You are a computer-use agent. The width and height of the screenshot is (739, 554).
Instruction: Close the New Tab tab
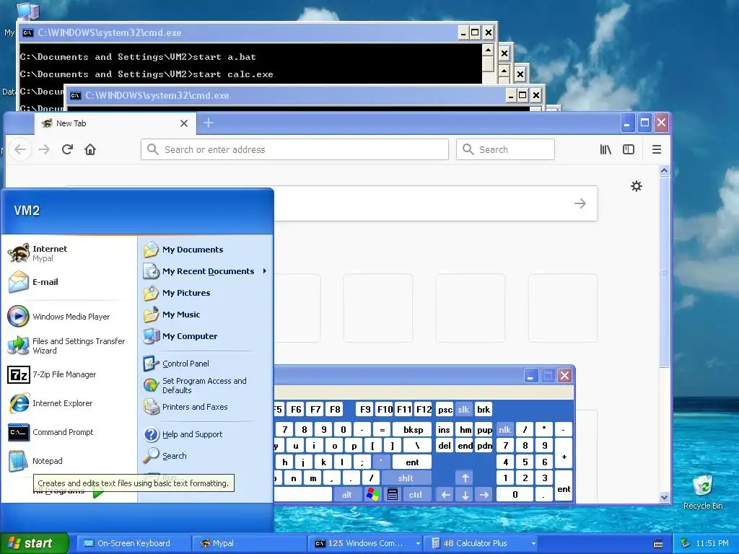point(184,123)
